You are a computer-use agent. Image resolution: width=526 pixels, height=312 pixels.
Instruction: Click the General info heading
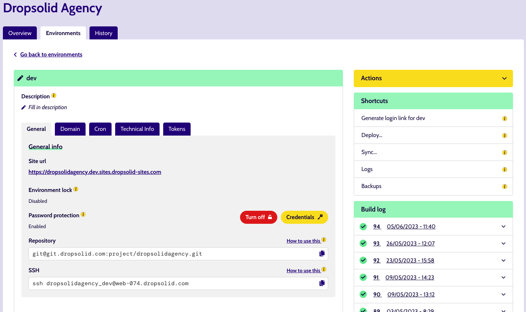pos(45,147)
